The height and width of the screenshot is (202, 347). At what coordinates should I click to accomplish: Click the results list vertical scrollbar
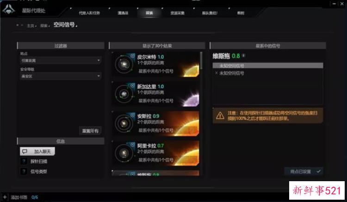click(x=201, y=61)
